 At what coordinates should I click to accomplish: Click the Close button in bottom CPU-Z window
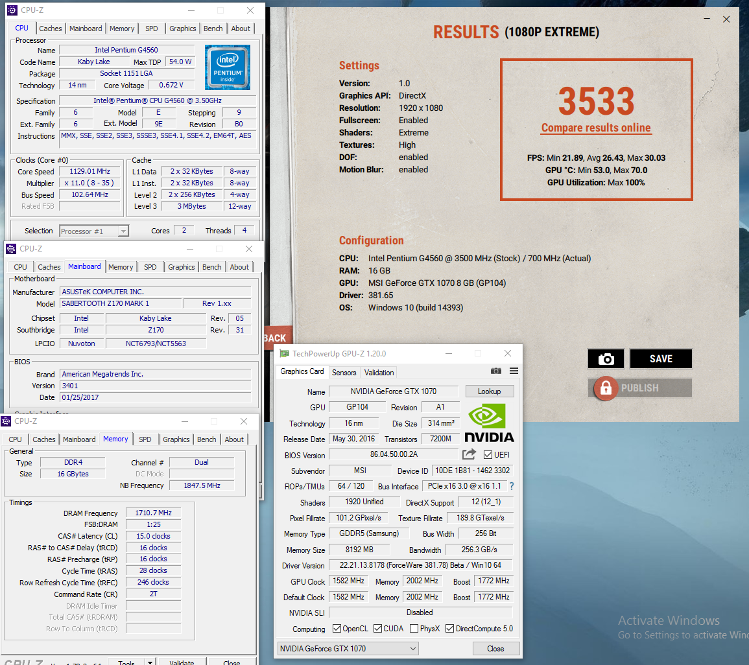(x=232, y=662)
